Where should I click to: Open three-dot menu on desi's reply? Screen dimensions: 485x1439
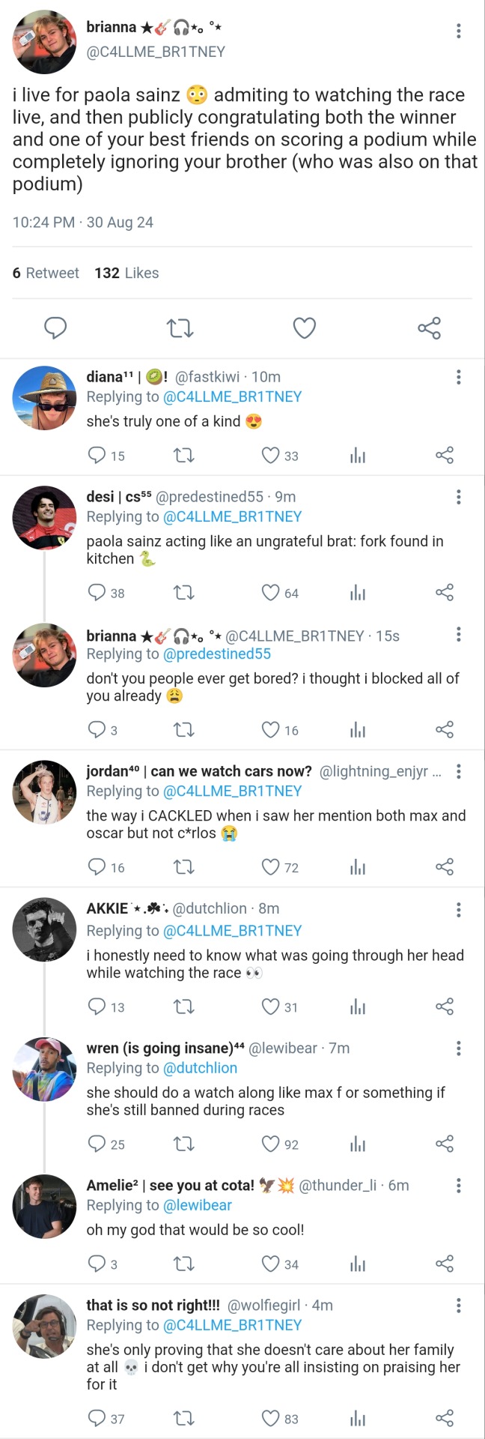click(459, 497)
